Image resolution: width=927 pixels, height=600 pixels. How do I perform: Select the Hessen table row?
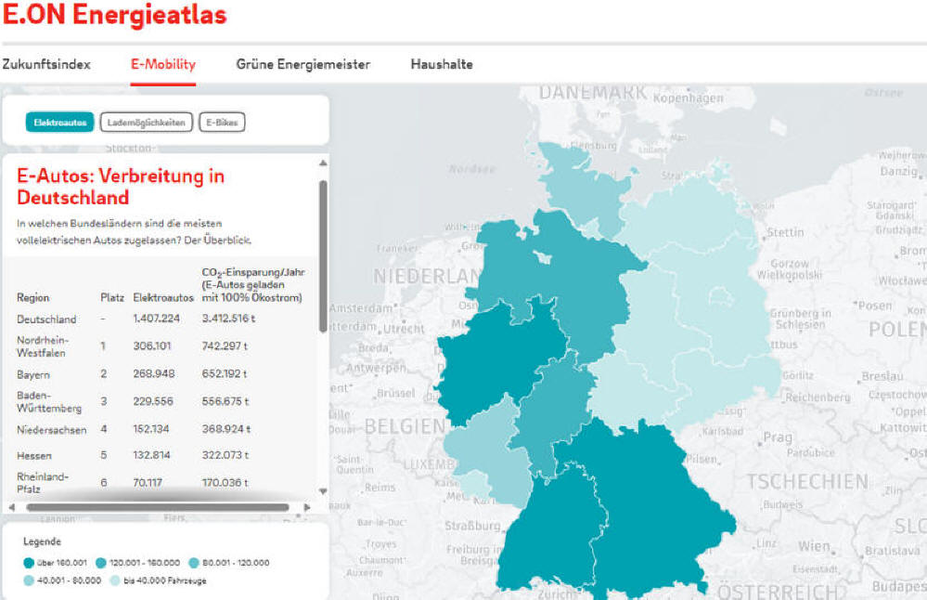161,455
